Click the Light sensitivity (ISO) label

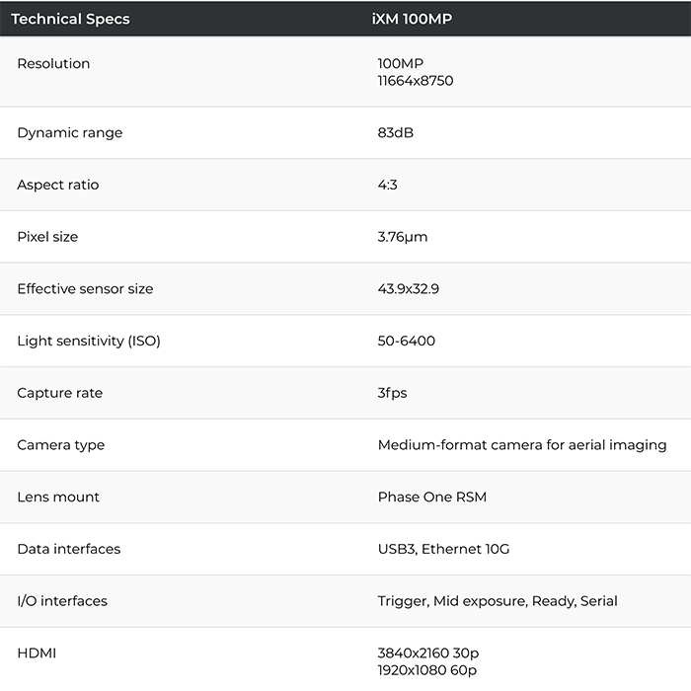(89, 341)
